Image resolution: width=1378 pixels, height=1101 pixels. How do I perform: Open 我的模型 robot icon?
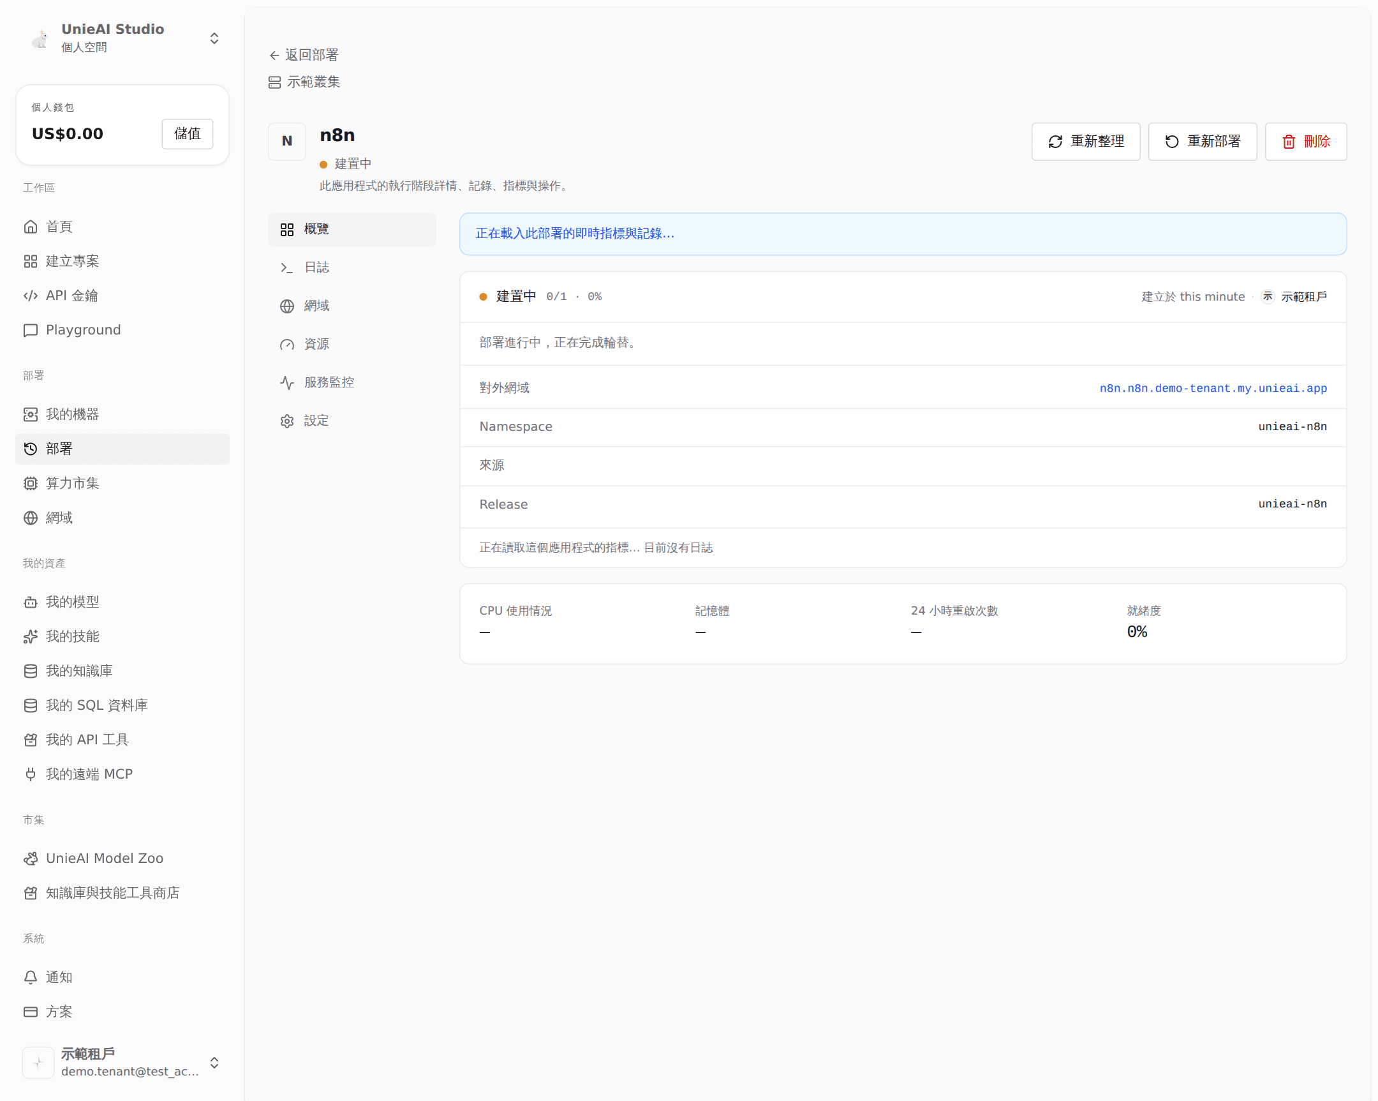point(31,602)
